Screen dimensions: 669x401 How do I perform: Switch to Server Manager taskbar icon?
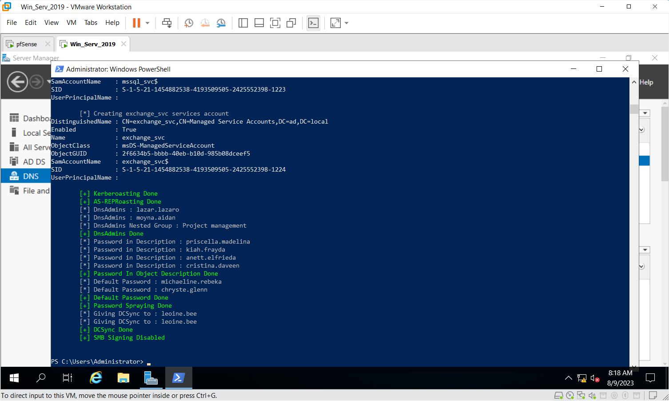151,378
